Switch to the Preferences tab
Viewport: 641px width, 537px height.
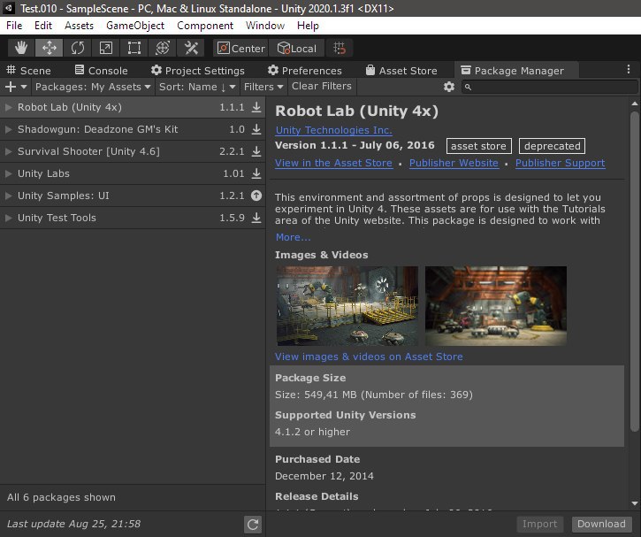point(304,71)
